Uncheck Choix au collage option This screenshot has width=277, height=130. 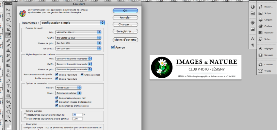click(82, 74)
